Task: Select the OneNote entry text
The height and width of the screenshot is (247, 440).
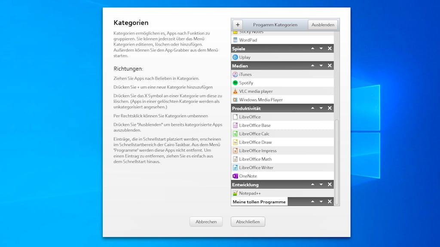Action: point(248,176)
